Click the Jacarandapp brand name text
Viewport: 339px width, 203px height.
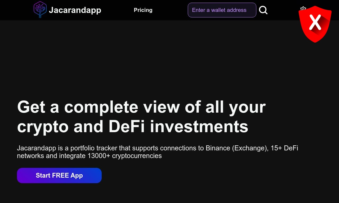click(x=75, y=10)
